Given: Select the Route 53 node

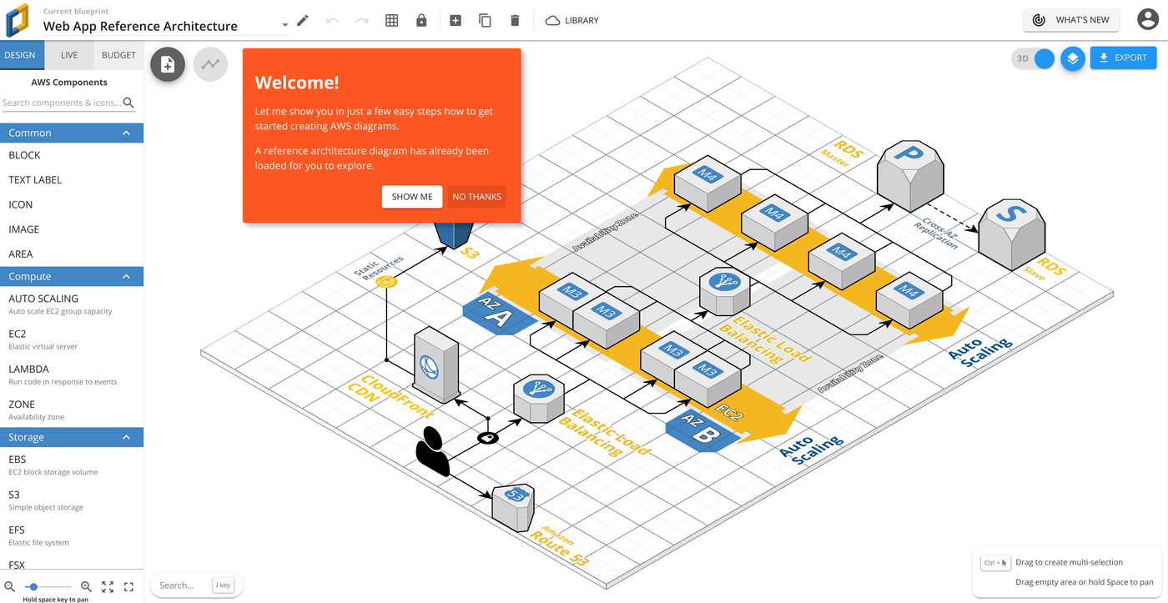Looking at the screenshot, I should (513, 507).
